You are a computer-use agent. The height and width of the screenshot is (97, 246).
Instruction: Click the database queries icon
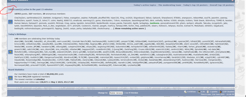pos(208,92)
